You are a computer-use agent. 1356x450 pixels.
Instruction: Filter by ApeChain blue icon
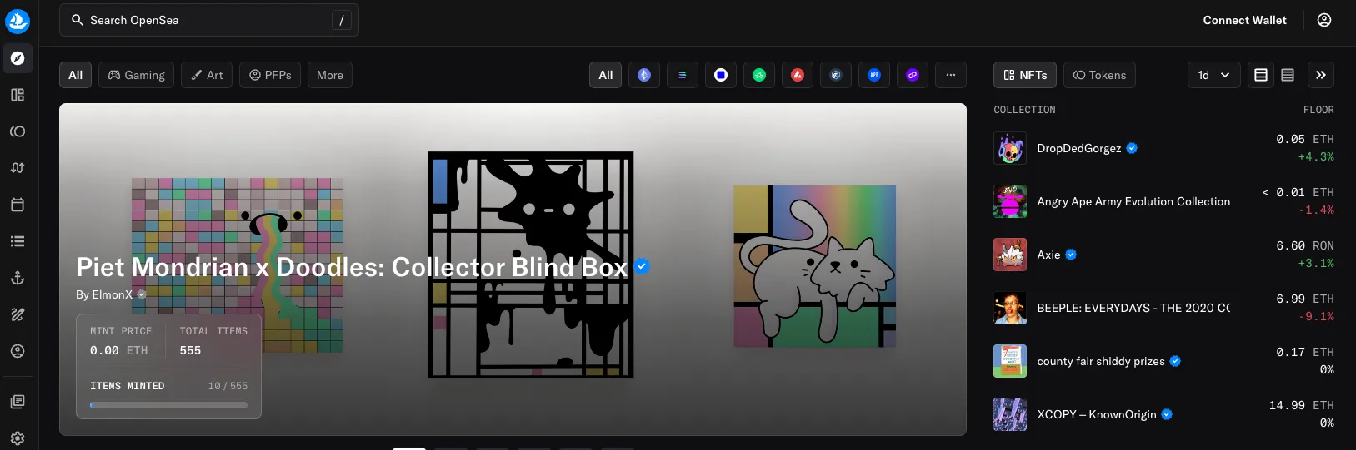click(874, 75)
